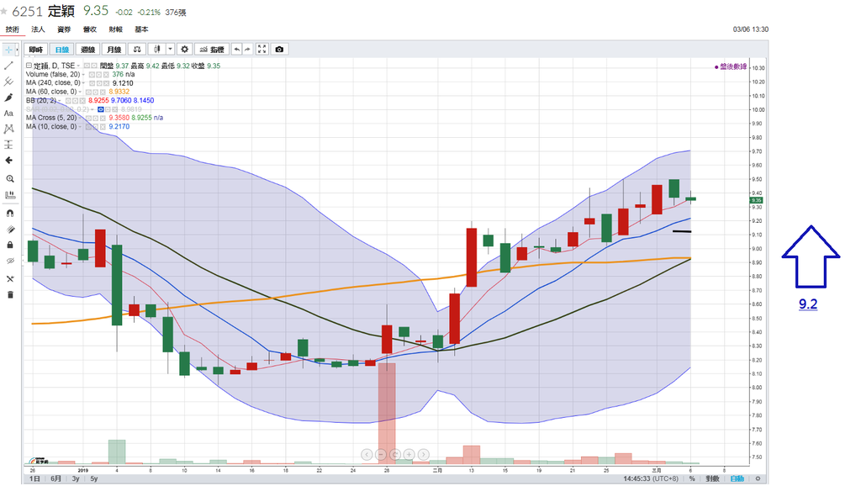Open chart style dropdown arrow
This screenshot has height=486, width=861.
point(170,50)
